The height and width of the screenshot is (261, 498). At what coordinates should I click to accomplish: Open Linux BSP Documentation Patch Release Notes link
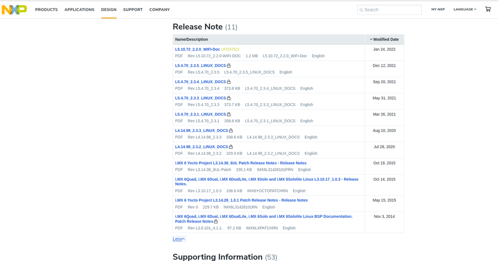(x=264, y=219)
